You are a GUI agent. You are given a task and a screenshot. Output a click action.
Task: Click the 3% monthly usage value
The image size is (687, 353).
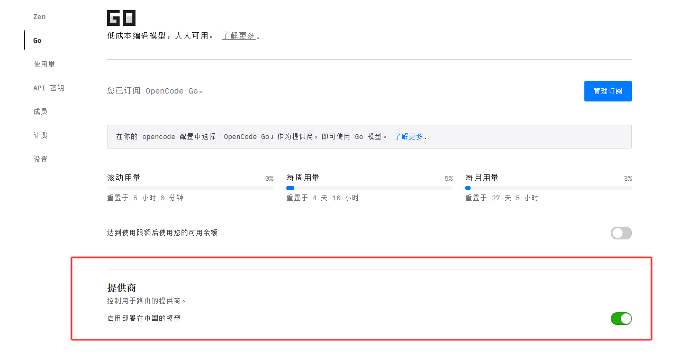click(628, 179)
